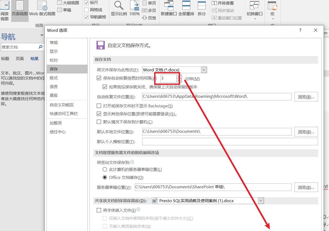
Task: Switch to Draft view
Action: 64,10
